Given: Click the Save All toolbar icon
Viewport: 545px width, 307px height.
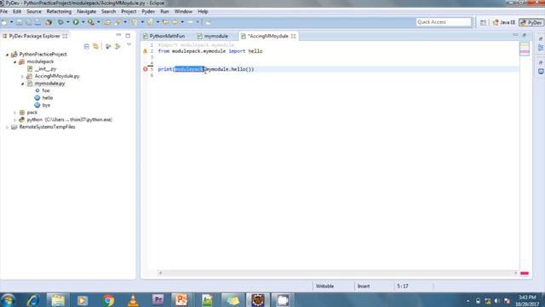Looking at the screenshot, I should (x=28, y=22).
